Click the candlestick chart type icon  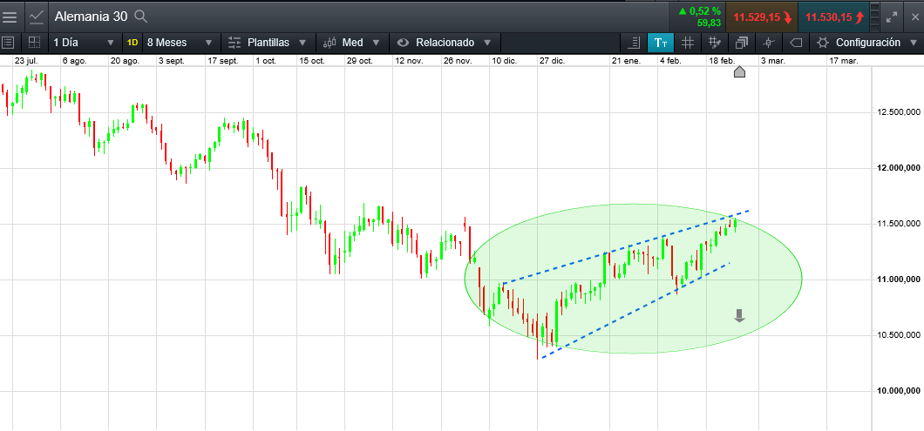[330, 43]
